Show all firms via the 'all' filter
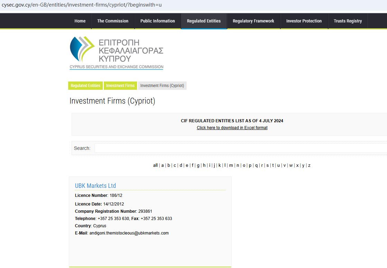Screen dimensions: 387x268 pos(155,165)
